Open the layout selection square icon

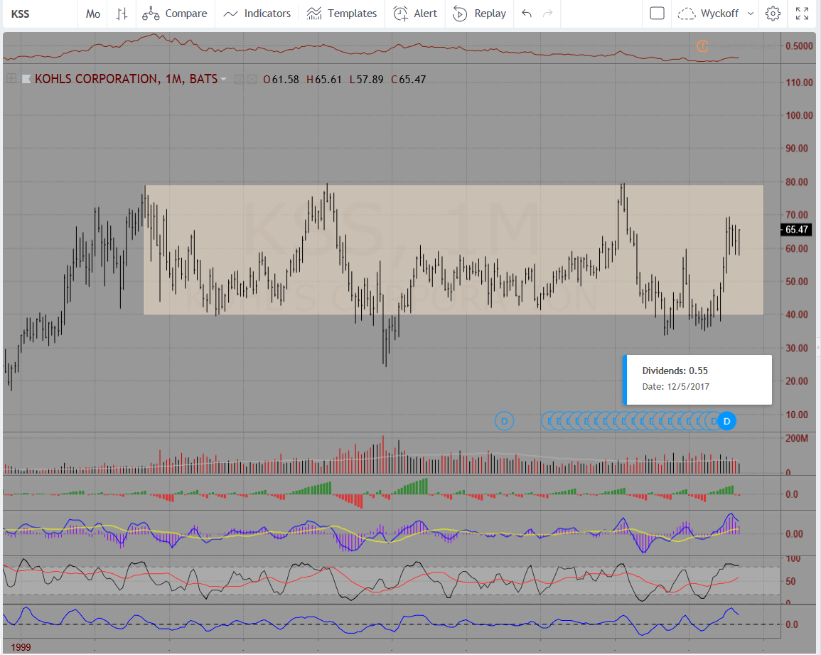[658, 14]
